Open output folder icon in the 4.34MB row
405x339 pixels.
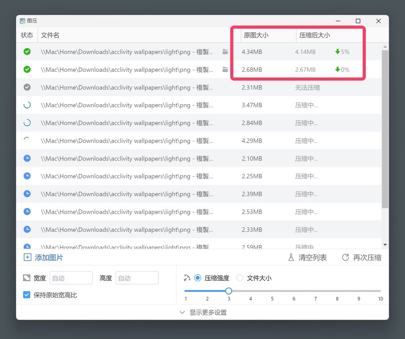click(x=225, y=52)
